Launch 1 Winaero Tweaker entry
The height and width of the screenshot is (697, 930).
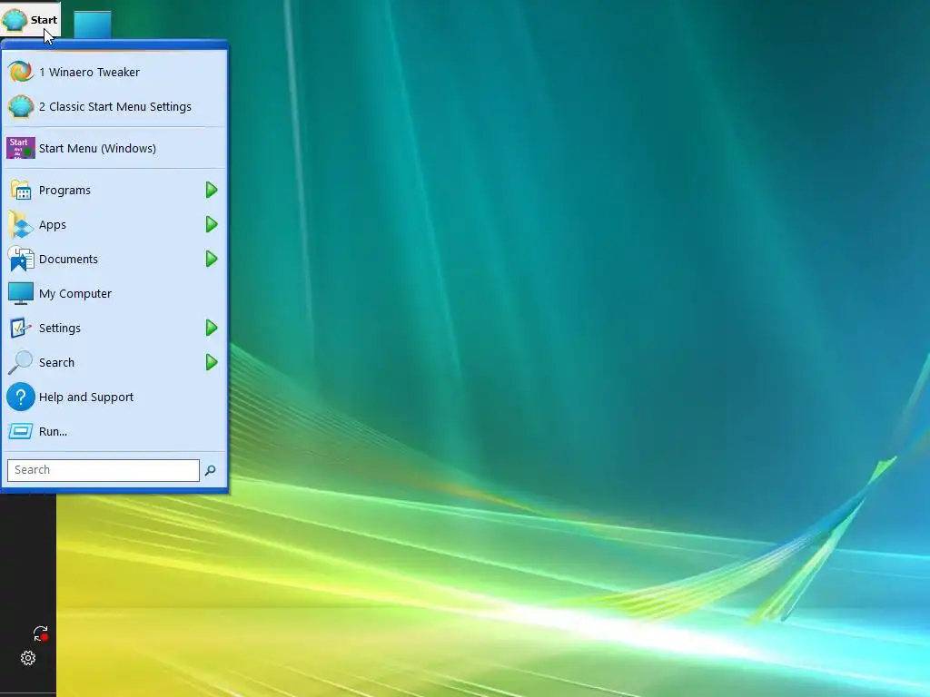(x=114, y=72)
